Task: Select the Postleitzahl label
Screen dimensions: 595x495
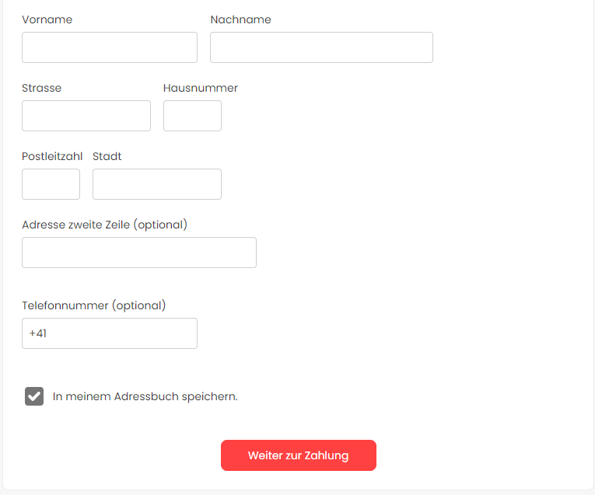Action: click(x=52, y=156)
